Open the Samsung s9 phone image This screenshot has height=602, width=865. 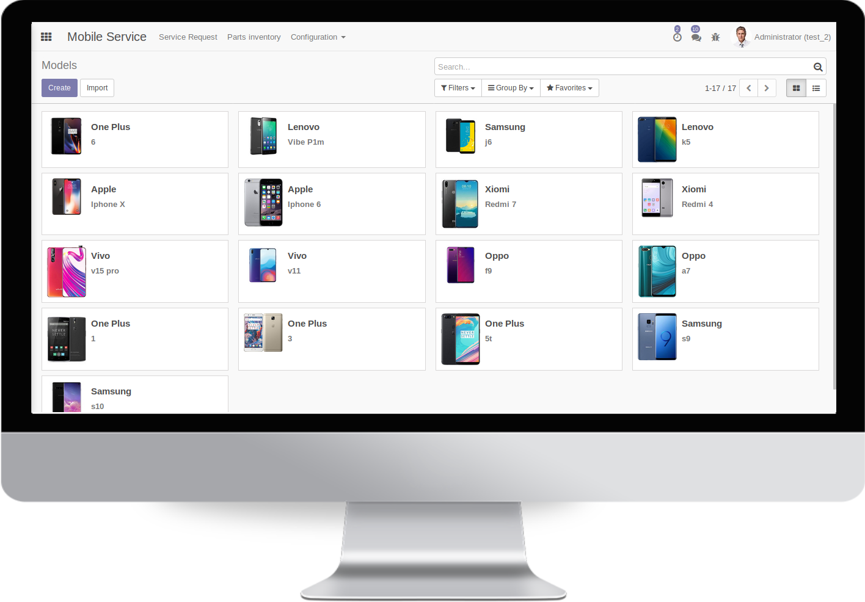657,337
